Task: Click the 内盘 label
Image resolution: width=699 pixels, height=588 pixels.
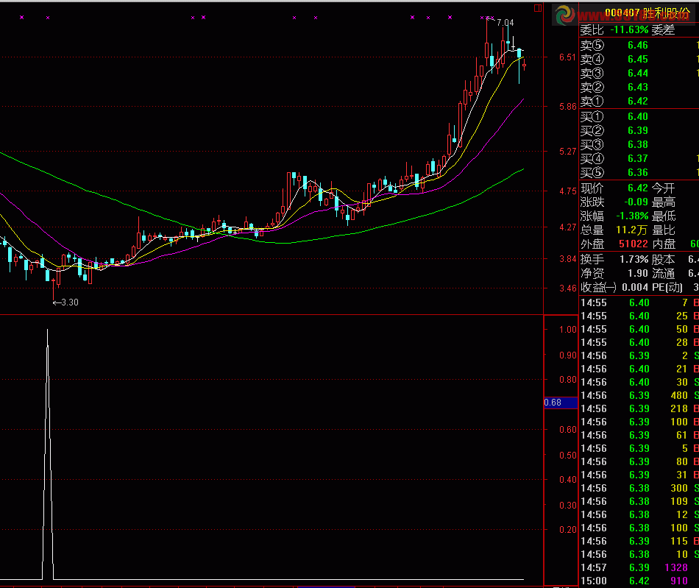Action: 664,244
